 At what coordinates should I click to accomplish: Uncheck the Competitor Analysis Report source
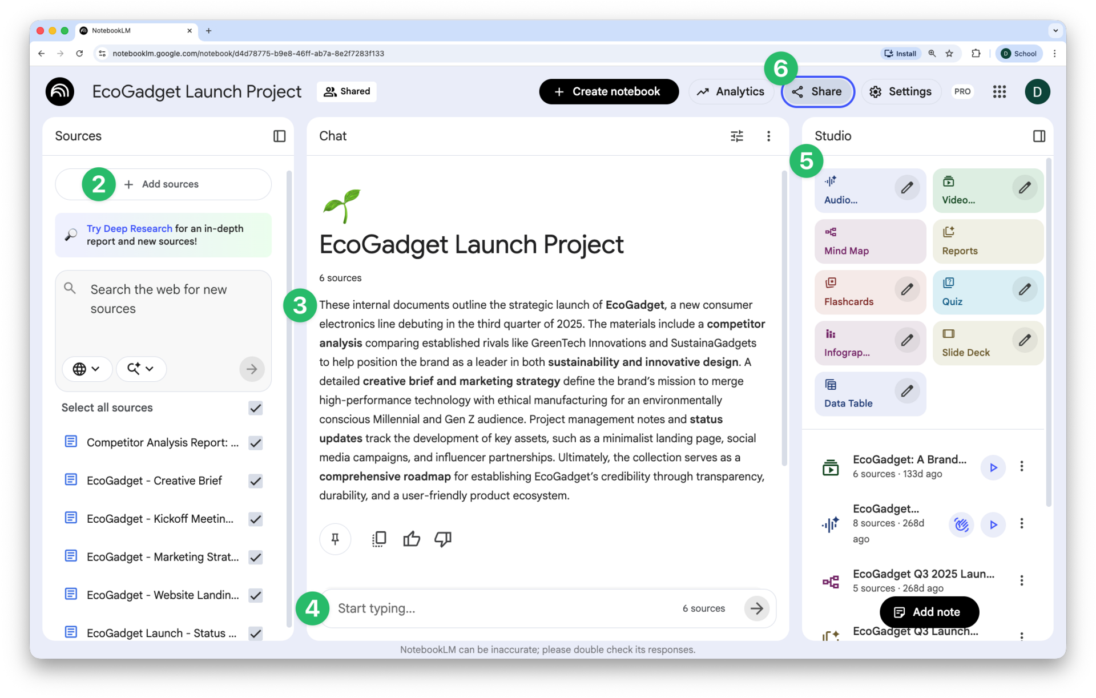pos(255,443)
